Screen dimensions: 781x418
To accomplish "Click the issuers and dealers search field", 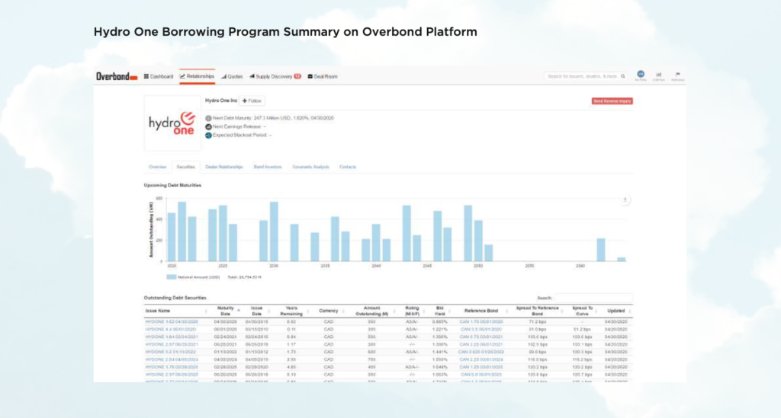I will pos(582,77).
